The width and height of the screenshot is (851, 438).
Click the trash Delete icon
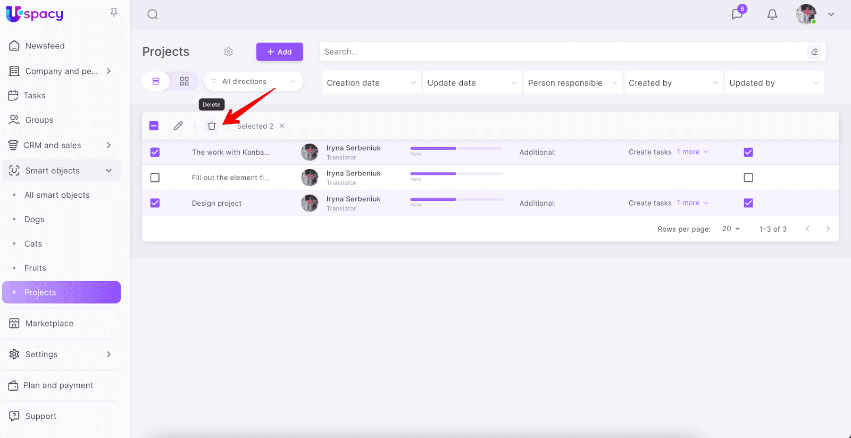pos(212,126)
